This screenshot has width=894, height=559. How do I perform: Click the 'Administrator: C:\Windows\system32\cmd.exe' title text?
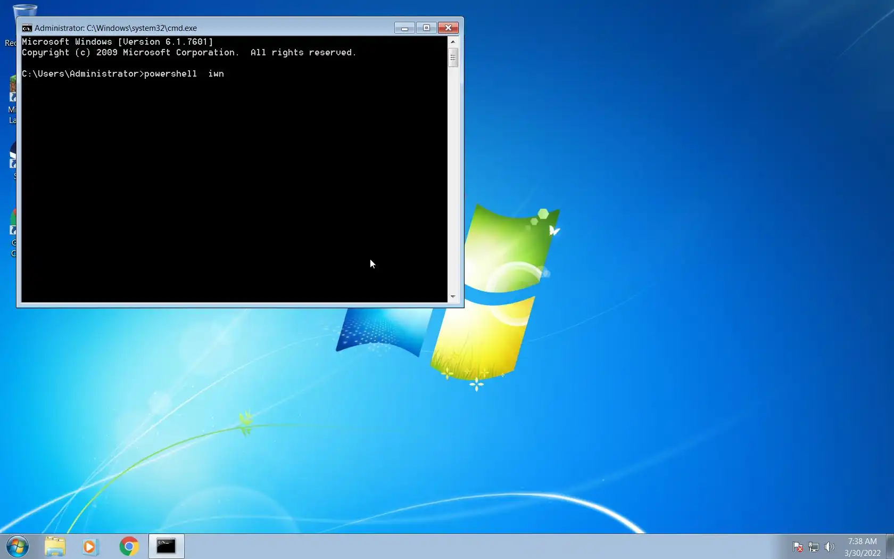coord(115,28)
